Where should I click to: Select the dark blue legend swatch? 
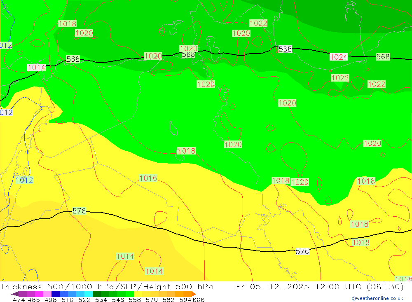(56, 294)
